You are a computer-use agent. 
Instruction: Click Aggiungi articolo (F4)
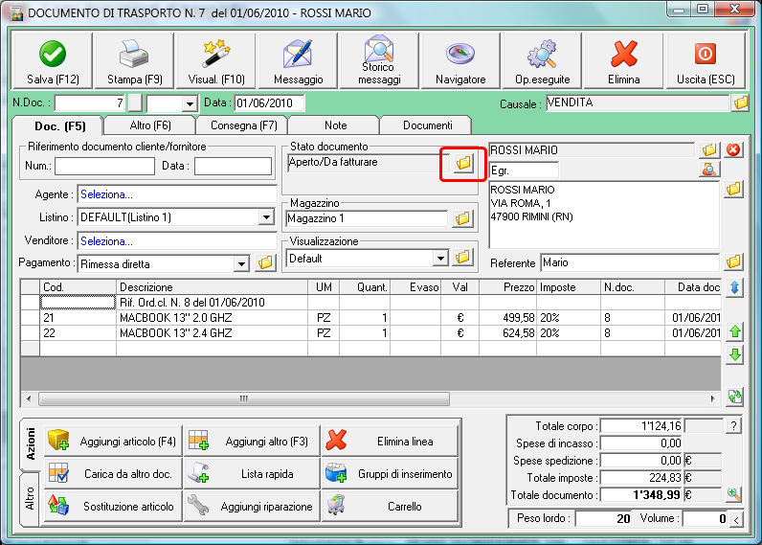click(x=113, y=442)
